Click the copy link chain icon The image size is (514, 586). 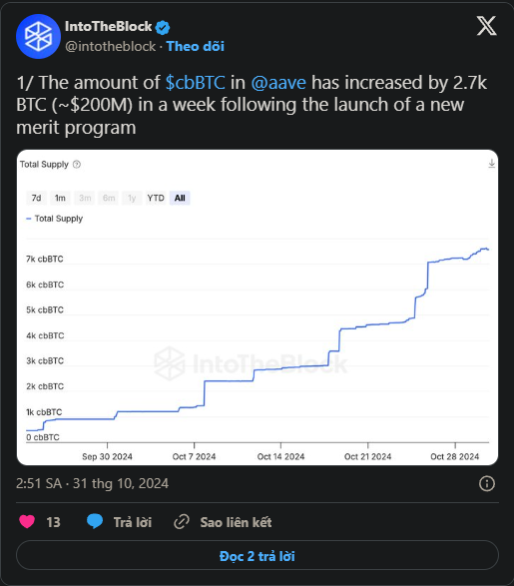[x=182, y=522]
